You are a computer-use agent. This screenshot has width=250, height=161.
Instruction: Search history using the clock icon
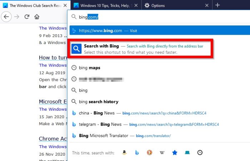(x=200, y=152)
